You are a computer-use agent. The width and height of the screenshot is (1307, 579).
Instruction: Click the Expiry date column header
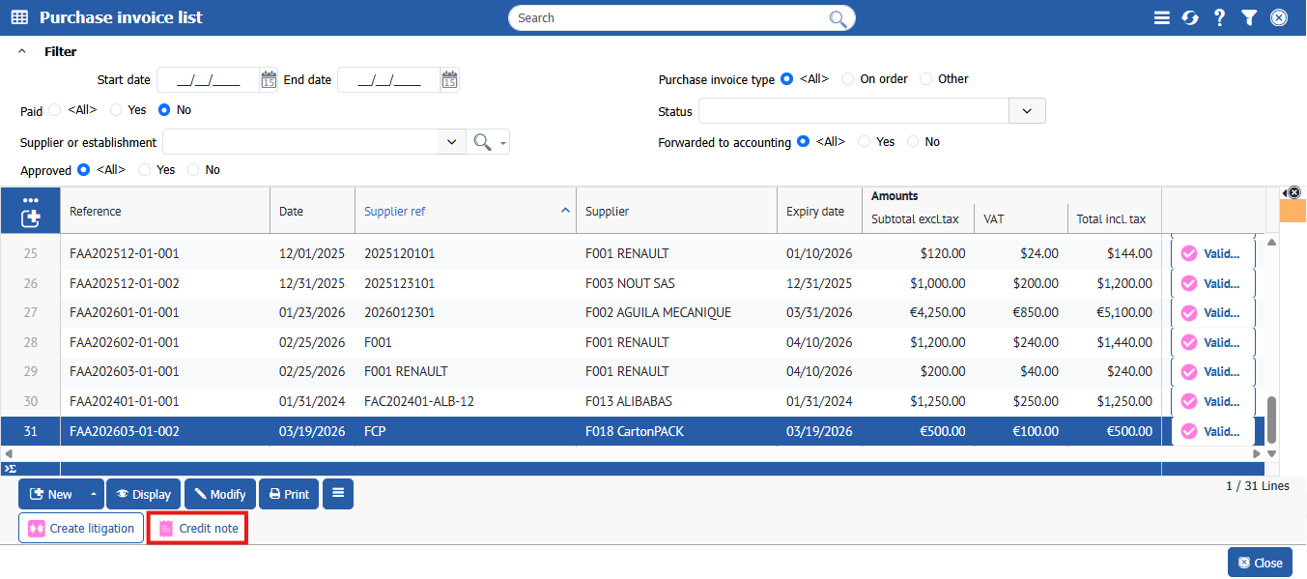(814, 211)
